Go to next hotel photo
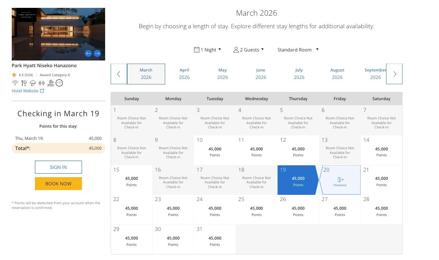 click(x=97, y=53)
